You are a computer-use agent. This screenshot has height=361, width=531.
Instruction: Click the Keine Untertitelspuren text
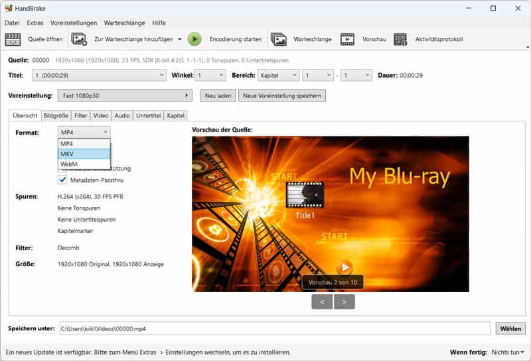[86, 220]
